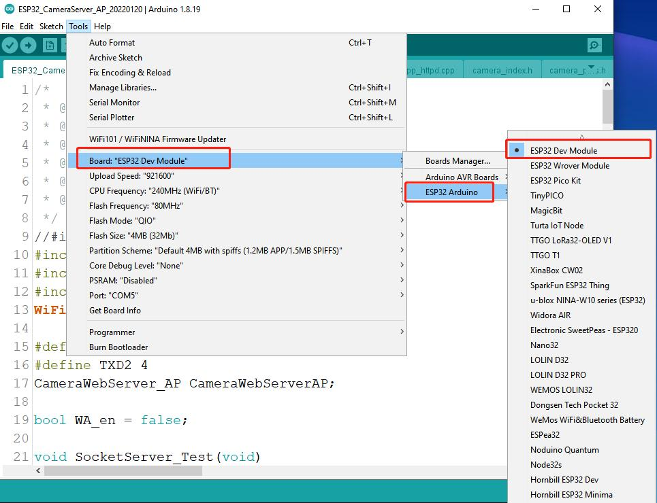Expand PSRAM: "Disabled" submenu
This screenshot has height=503, width=657.
point(237,280)
